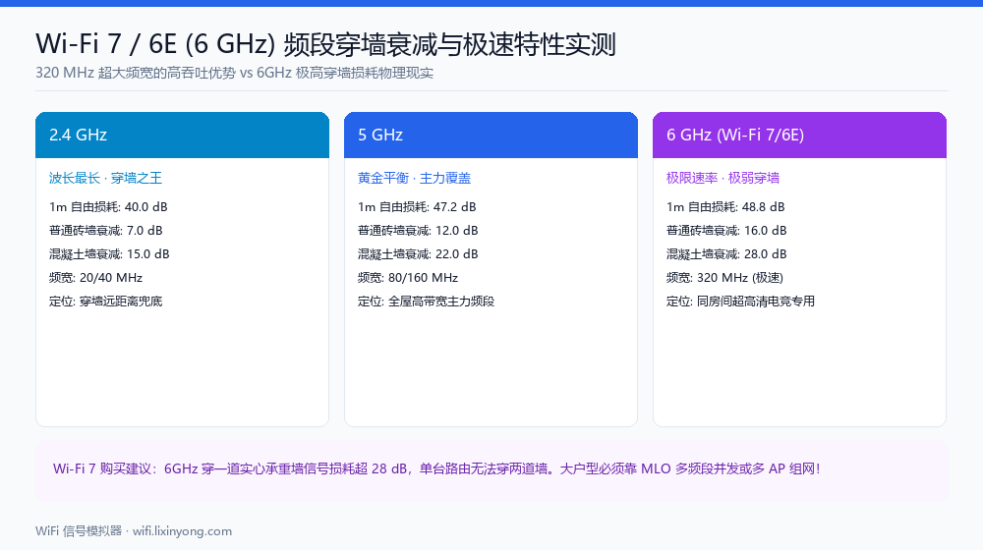
Task: Click the 混凝土墙衰减: 15.0 dB line
Action: point(109,254)
